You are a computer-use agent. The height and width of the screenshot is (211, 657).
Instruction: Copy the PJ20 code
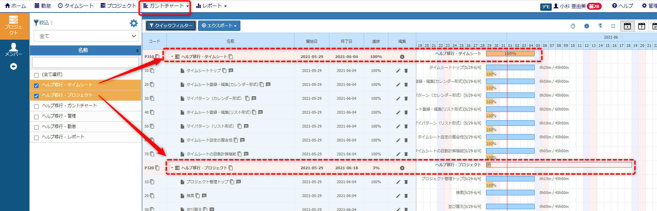157,168
